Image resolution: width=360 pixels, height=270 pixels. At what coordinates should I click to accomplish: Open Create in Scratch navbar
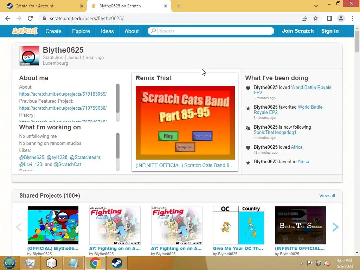(x=53, y=31)
